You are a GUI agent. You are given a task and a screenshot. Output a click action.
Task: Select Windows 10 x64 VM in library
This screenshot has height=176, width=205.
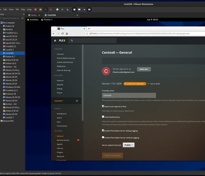coord(13,87)
